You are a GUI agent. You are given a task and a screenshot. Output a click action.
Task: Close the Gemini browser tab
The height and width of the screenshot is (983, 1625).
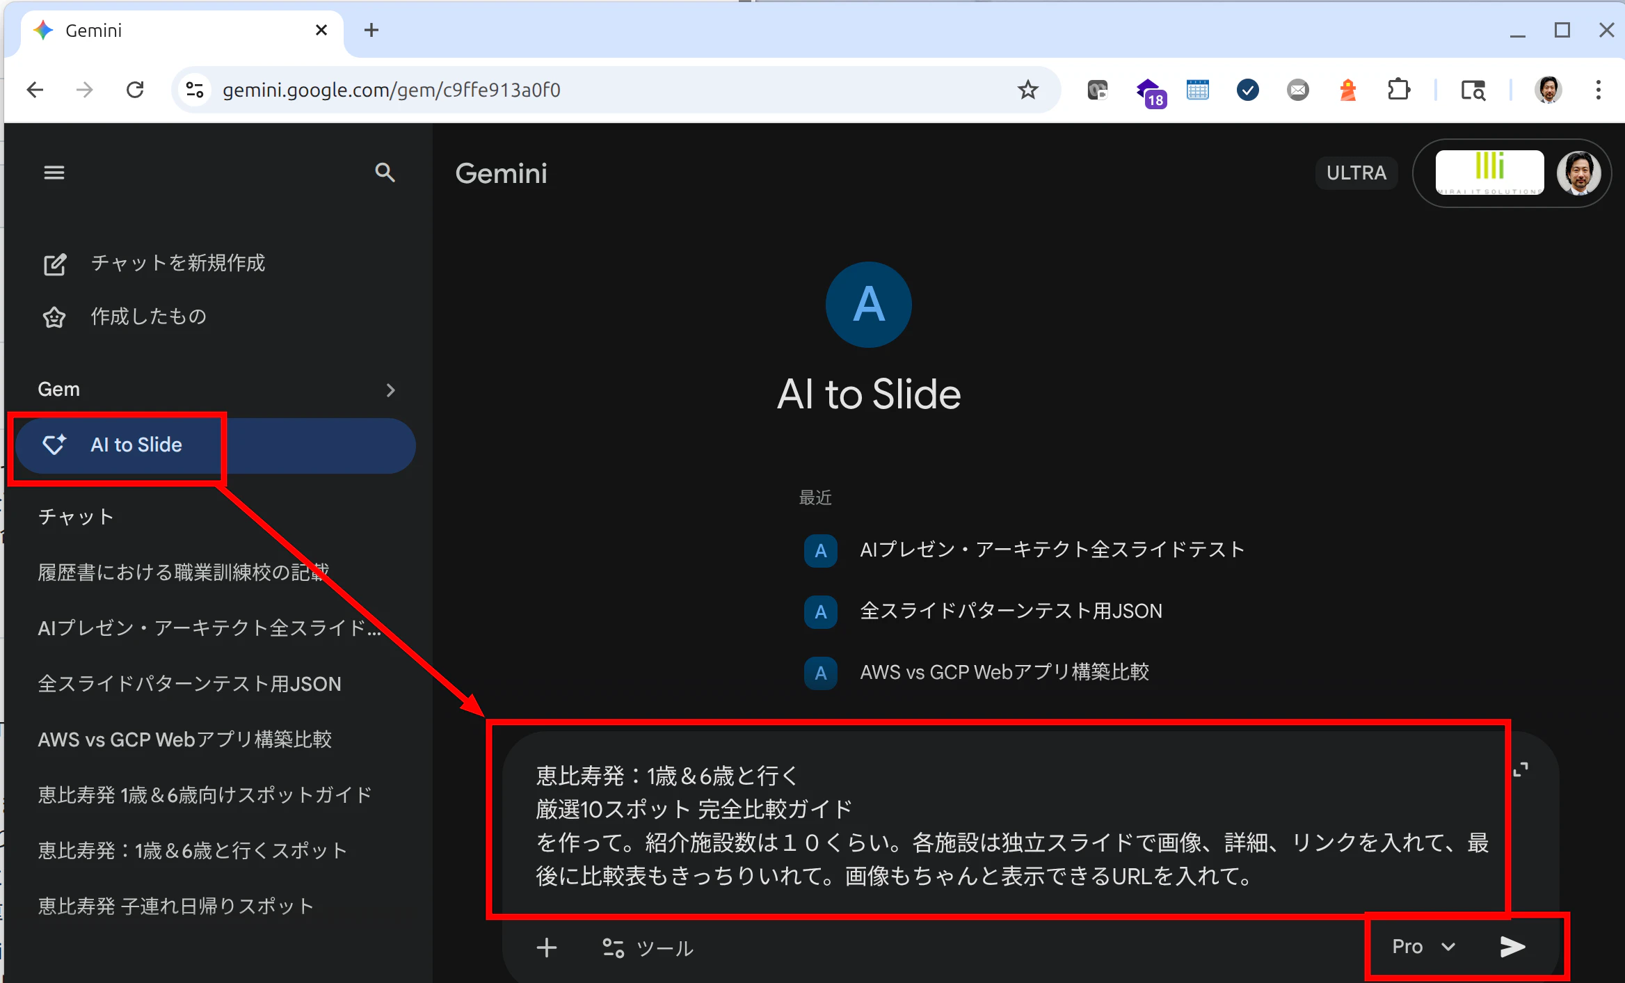click(x=321, y=30)
